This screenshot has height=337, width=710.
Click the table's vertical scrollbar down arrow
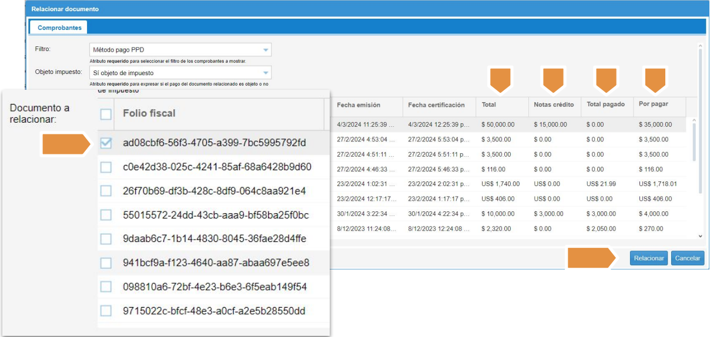click(699, 235)
